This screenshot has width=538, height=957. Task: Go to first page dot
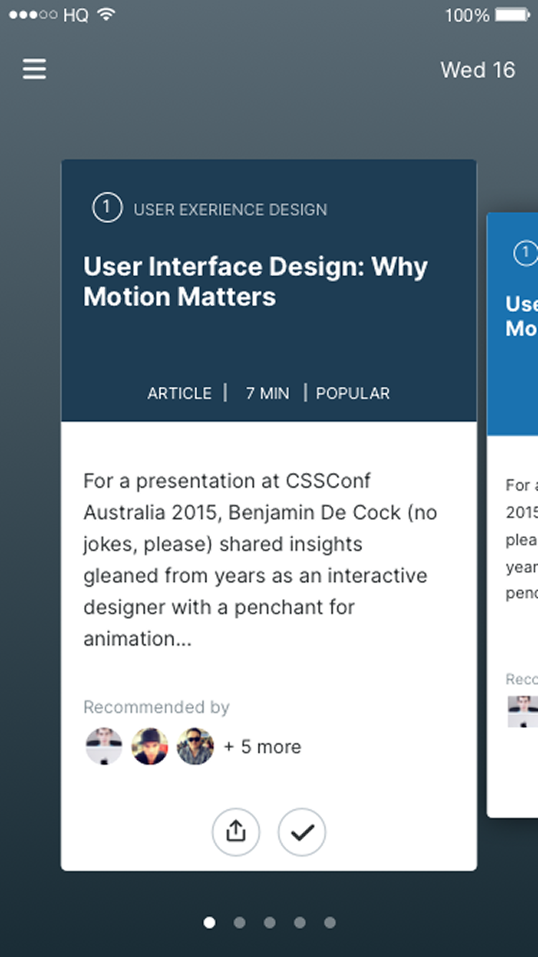(209, 923)
